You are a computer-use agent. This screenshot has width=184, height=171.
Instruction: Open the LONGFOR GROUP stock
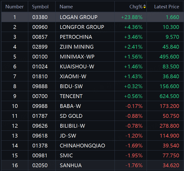(82, 27)
